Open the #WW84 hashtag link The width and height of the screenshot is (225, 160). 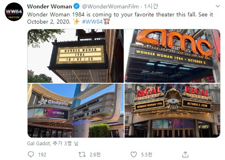pos(92,22)
